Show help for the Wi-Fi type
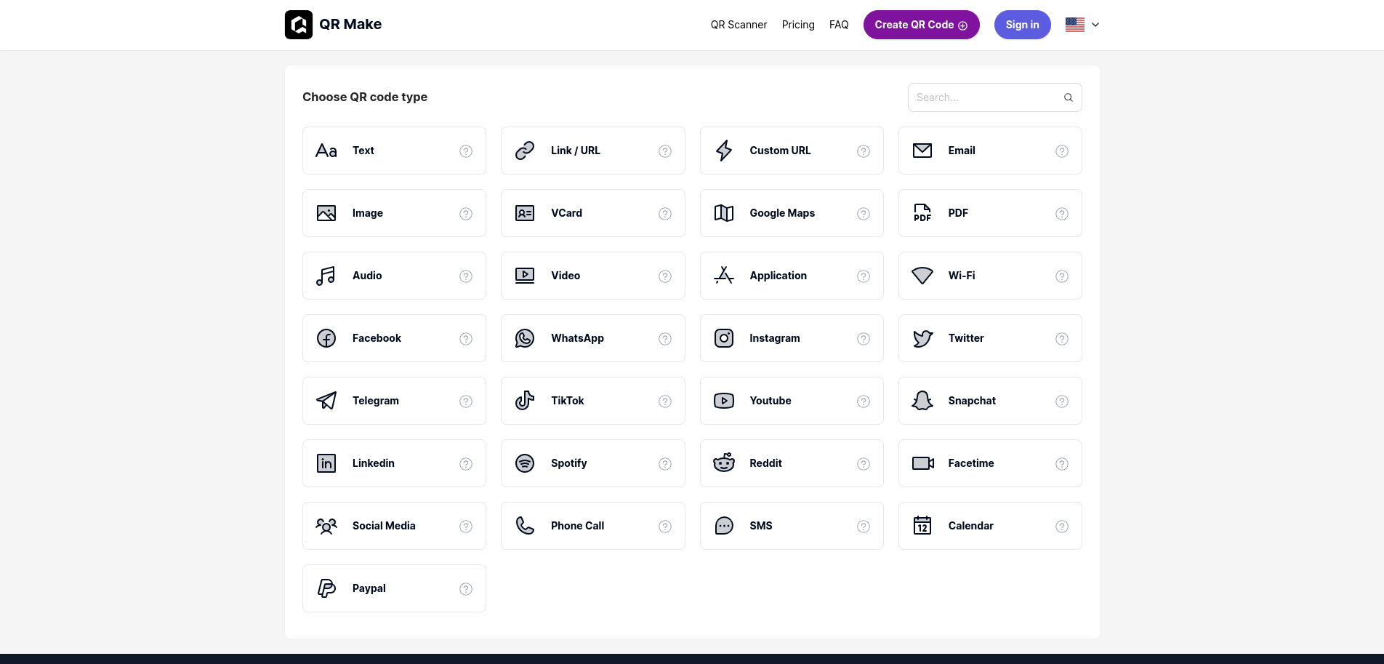1384x664 pixels. coord(1062,276)
